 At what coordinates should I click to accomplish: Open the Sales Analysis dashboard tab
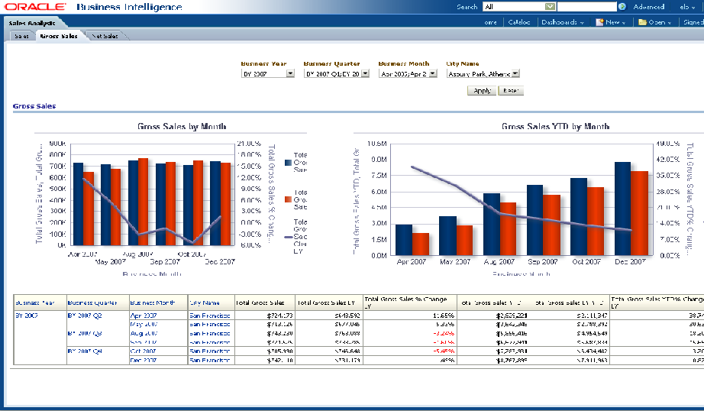pos(32,23)
